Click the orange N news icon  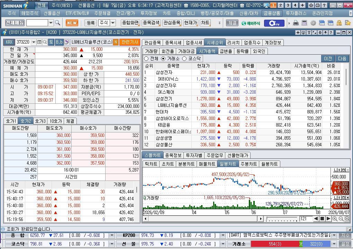coord(116,42)
